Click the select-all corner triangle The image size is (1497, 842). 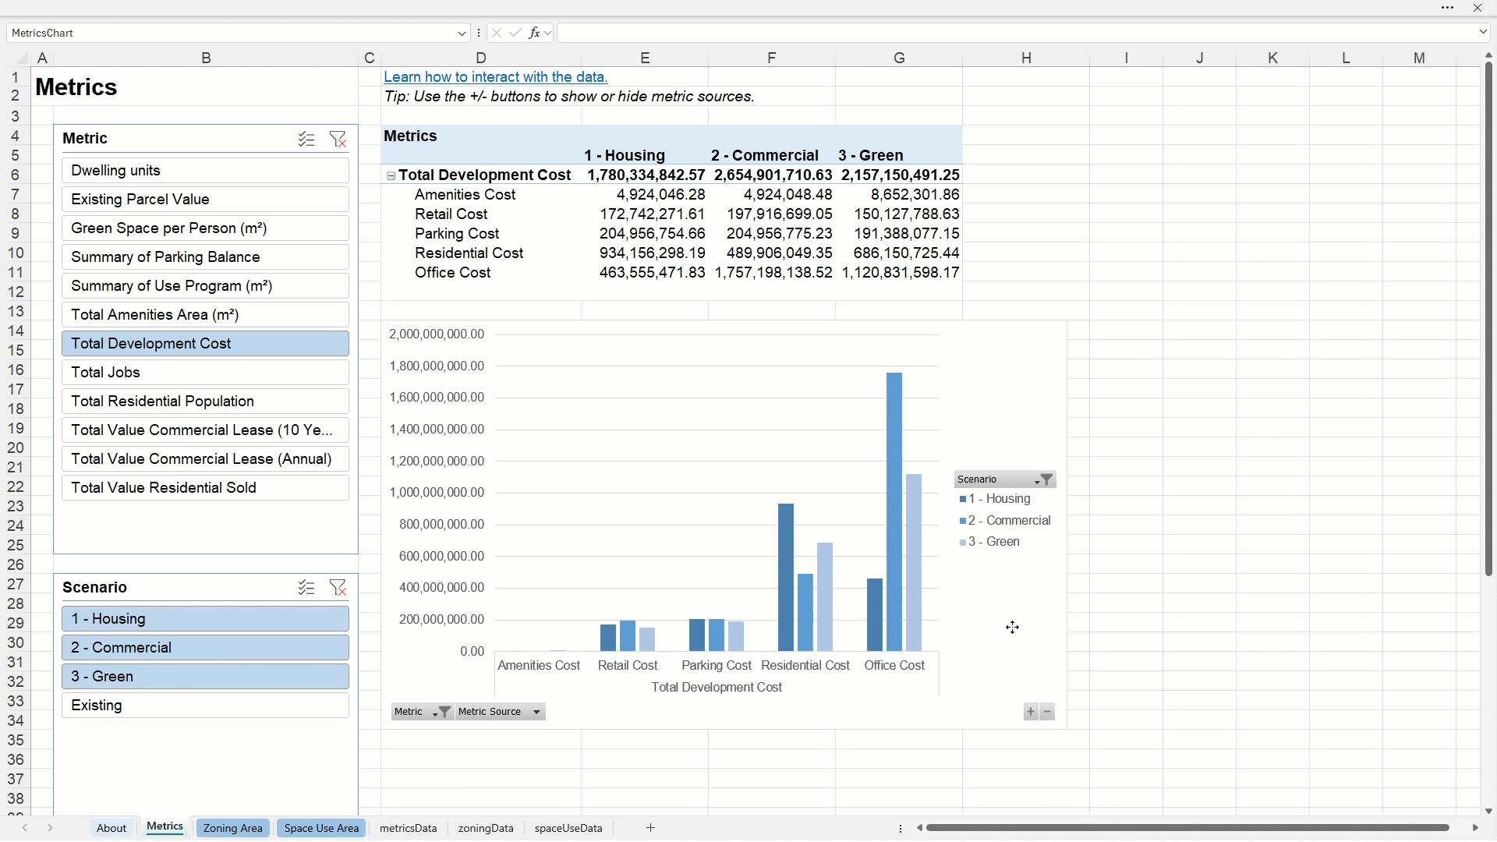click(22, 58)
